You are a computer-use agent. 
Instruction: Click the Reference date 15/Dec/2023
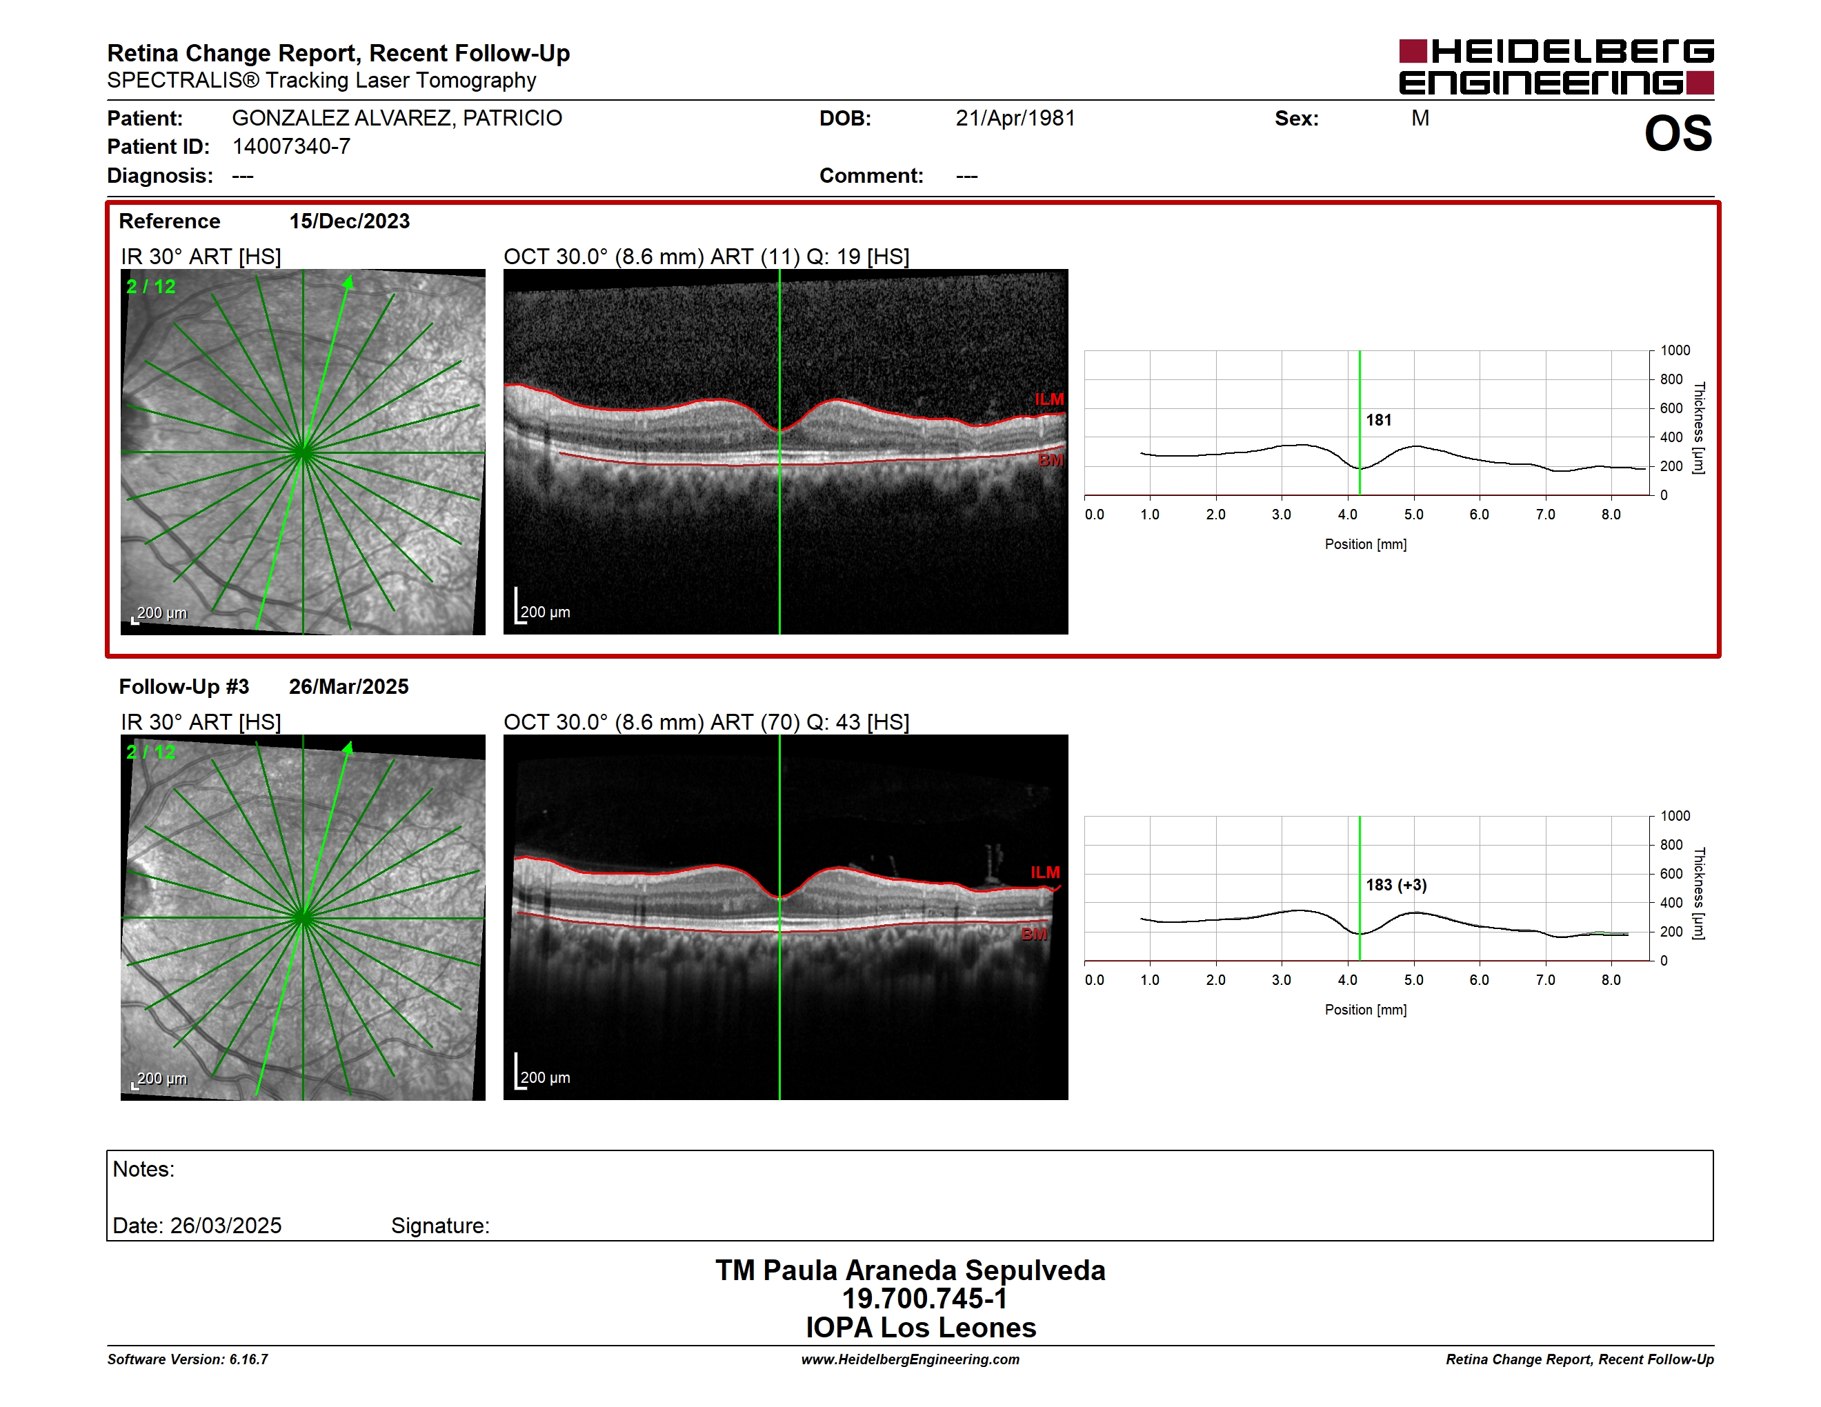pyautogui.click(x=349, y=221)
